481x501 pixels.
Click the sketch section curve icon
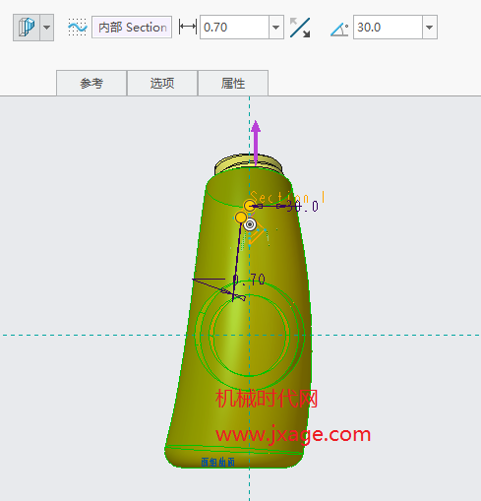coord(78,27)
